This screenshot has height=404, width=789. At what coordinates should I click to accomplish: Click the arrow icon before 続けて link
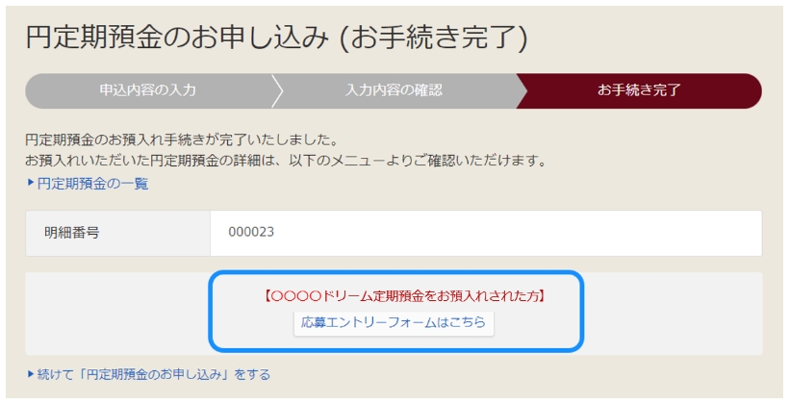coord(31,374)
